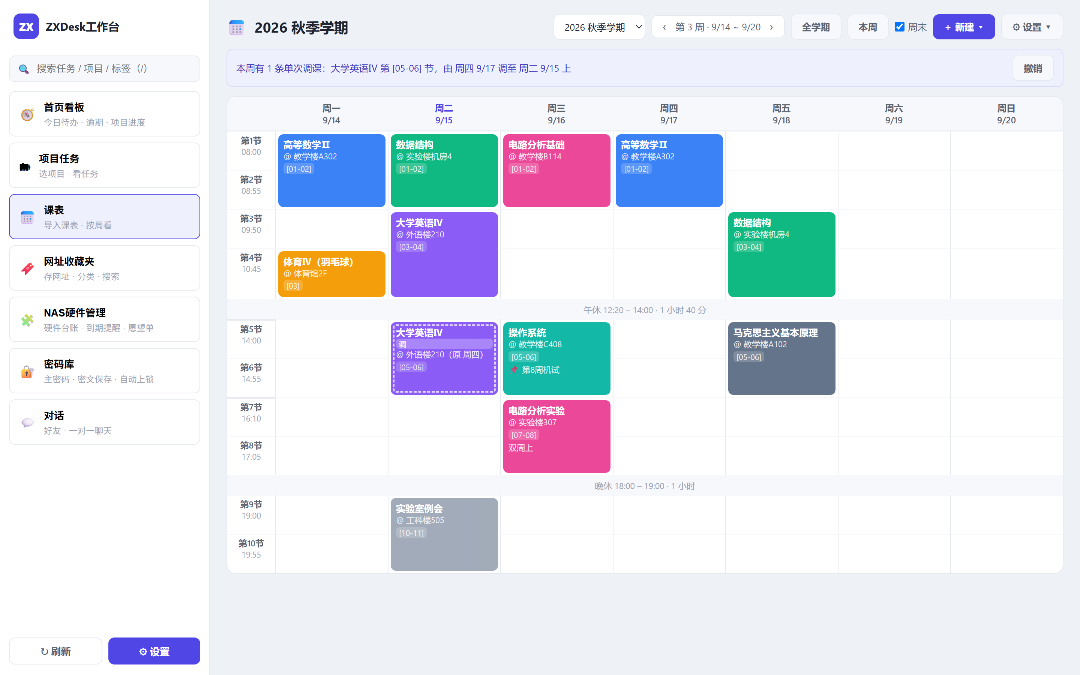Click the compass icon for 首页看板

[x=27, y=115]
